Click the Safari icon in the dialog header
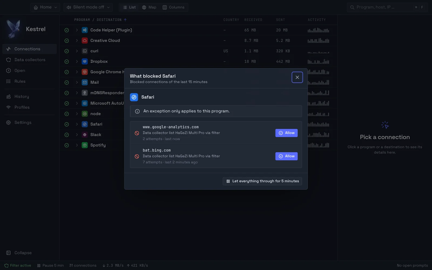 (x=134, y=97)
